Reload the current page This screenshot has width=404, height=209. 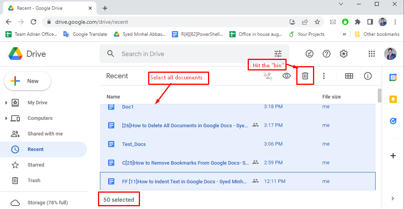click(33, 22)
